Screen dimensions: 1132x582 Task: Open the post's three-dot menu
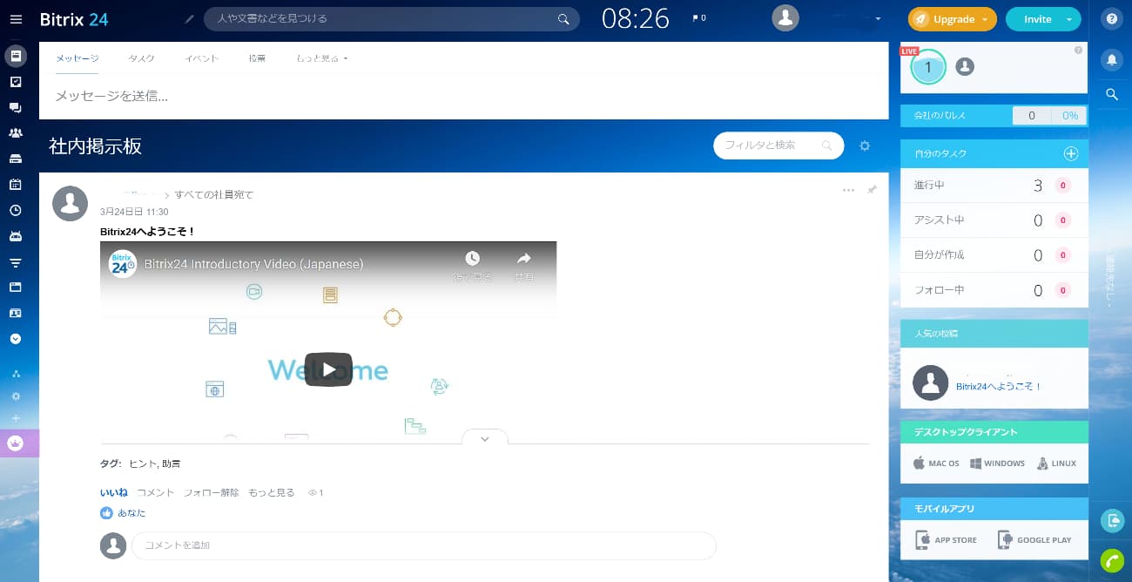848,190
